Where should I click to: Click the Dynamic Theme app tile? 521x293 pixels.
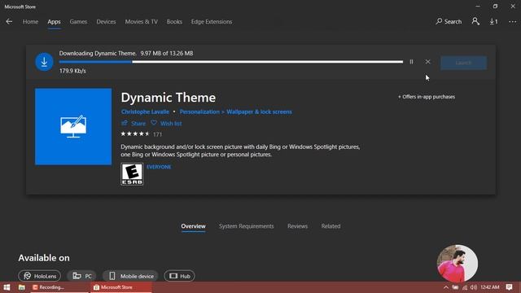tap(73, 127)
